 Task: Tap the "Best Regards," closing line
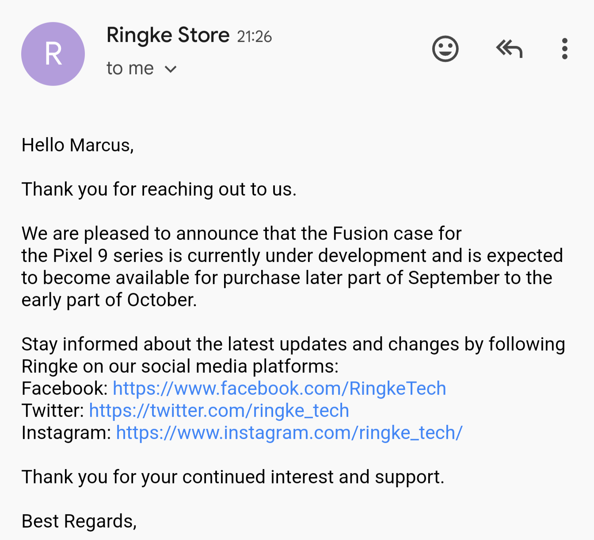point(79,521)
